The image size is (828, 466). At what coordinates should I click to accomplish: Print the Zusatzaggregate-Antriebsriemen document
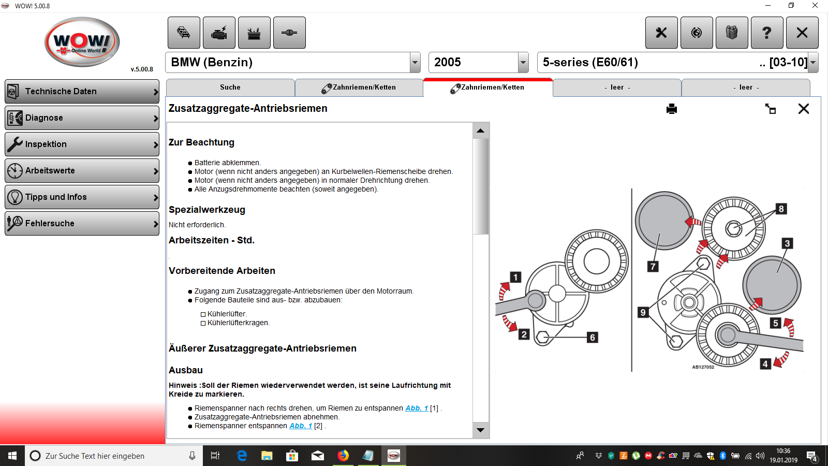point(672,109)
